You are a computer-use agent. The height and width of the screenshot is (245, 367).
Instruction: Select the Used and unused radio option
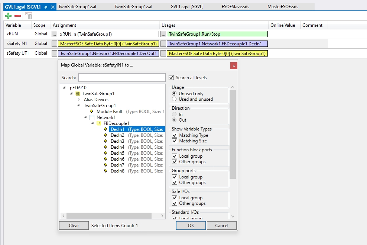pos(175,99)
